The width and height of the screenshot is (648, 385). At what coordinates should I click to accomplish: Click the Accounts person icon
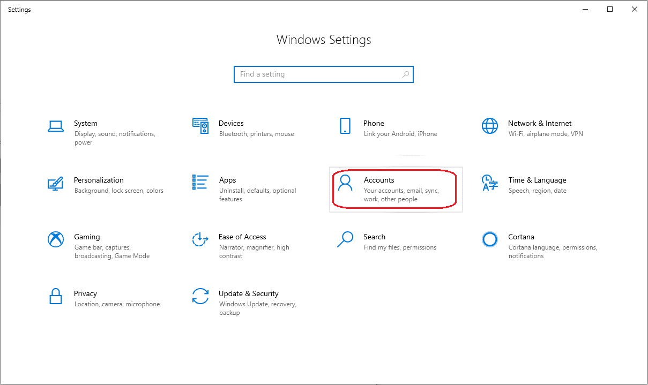coord(346,183)
